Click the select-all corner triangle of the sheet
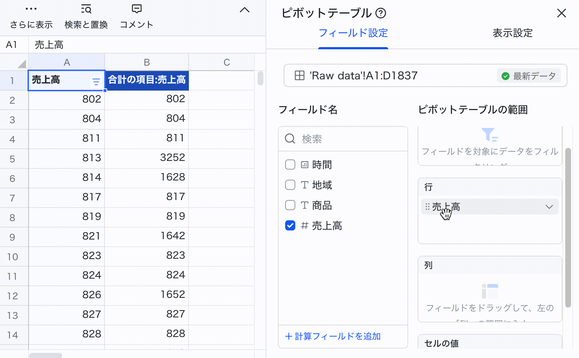 click(x=22, y=64)
